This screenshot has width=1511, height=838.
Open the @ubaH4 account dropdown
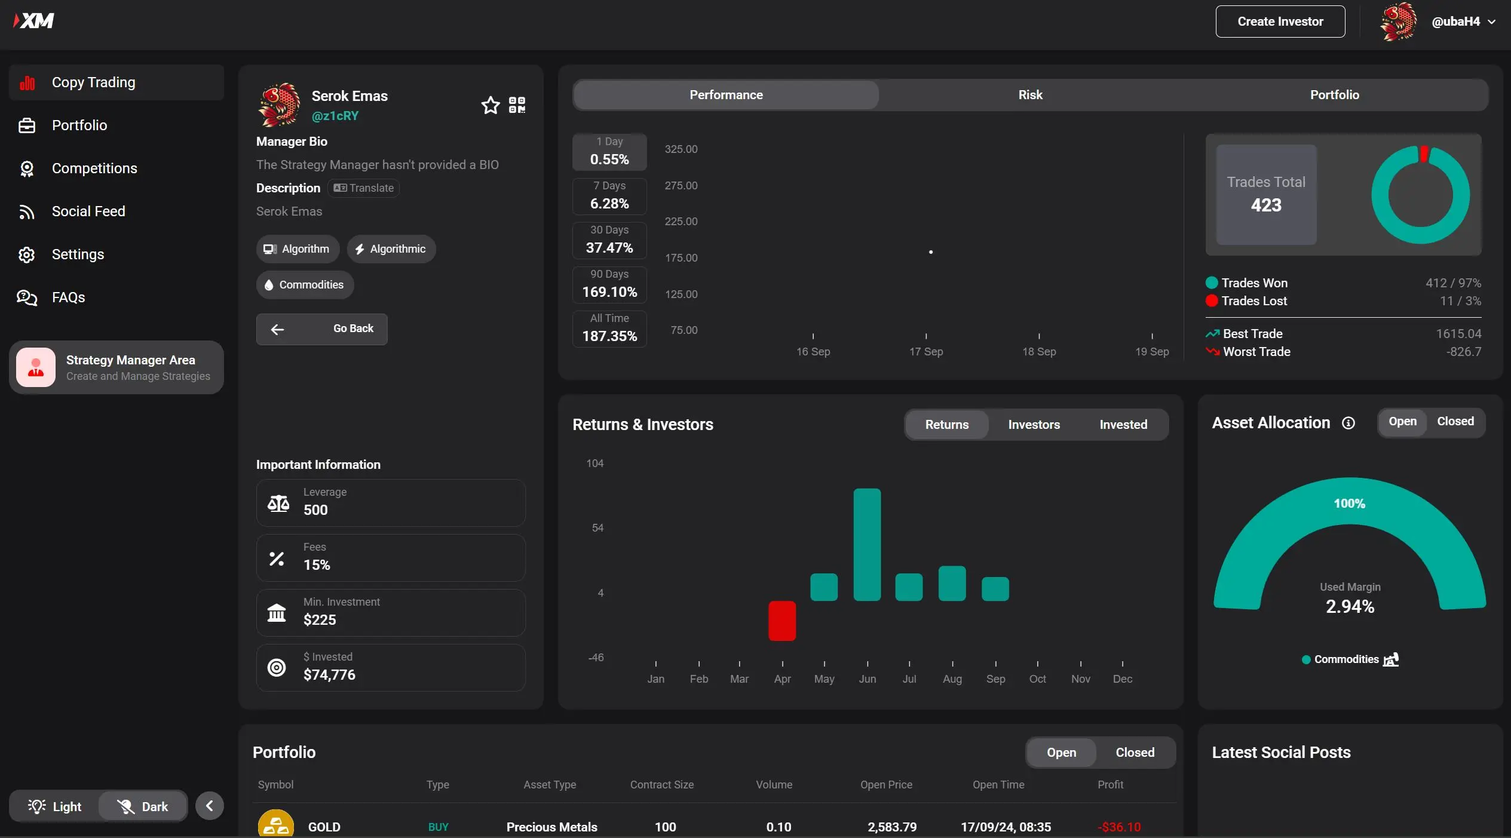point(1463,22)
